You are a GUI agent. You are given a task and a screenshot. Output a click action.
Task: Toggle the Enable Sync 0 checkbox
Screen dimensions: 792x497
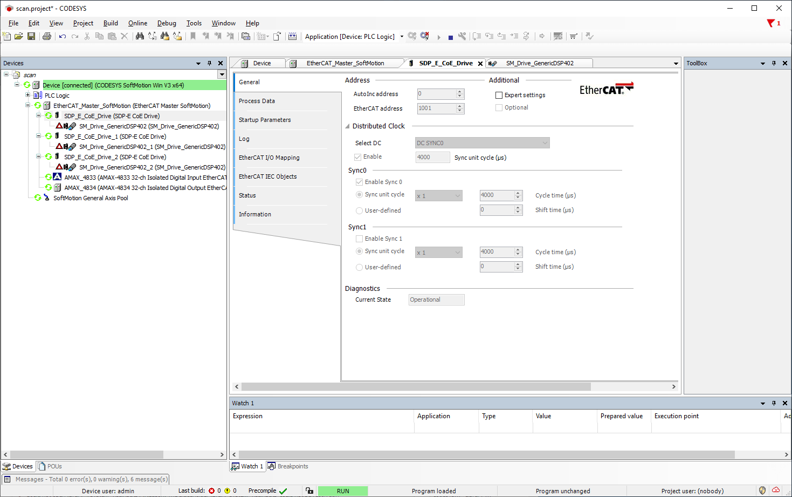pos(359,182)
